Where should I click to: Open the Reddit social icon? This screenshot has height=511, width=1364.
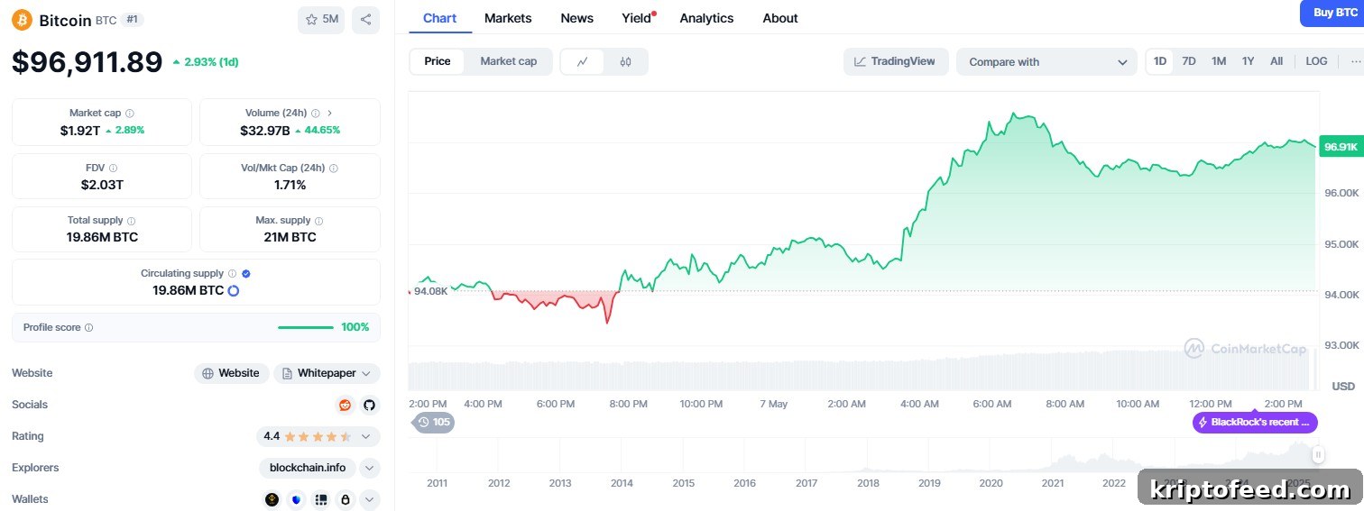click(345, 405)
